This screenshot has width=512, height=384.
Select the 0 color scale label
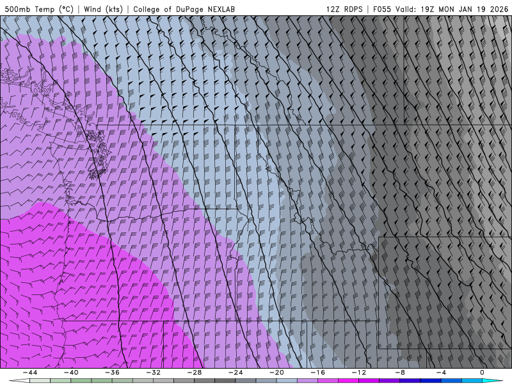coord(483,372)
